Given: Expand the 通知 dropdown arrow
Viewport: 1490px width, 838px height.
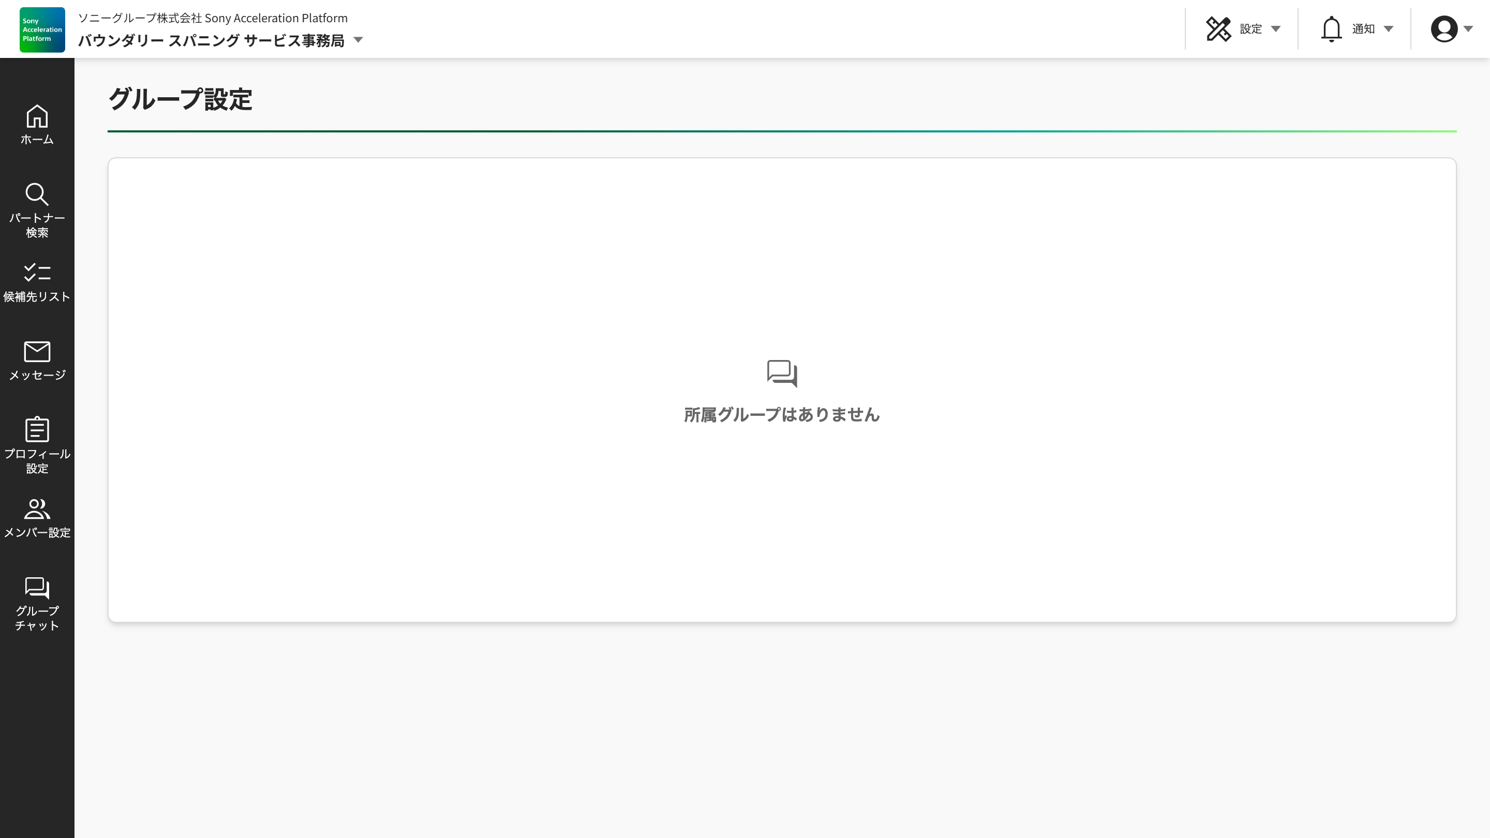Looking at the screenshot, I should point(1388,29).
